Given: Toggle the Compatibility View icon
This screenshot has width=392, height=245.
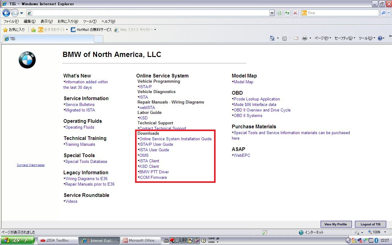Looking at the screenshot, I should coord(279,13).
